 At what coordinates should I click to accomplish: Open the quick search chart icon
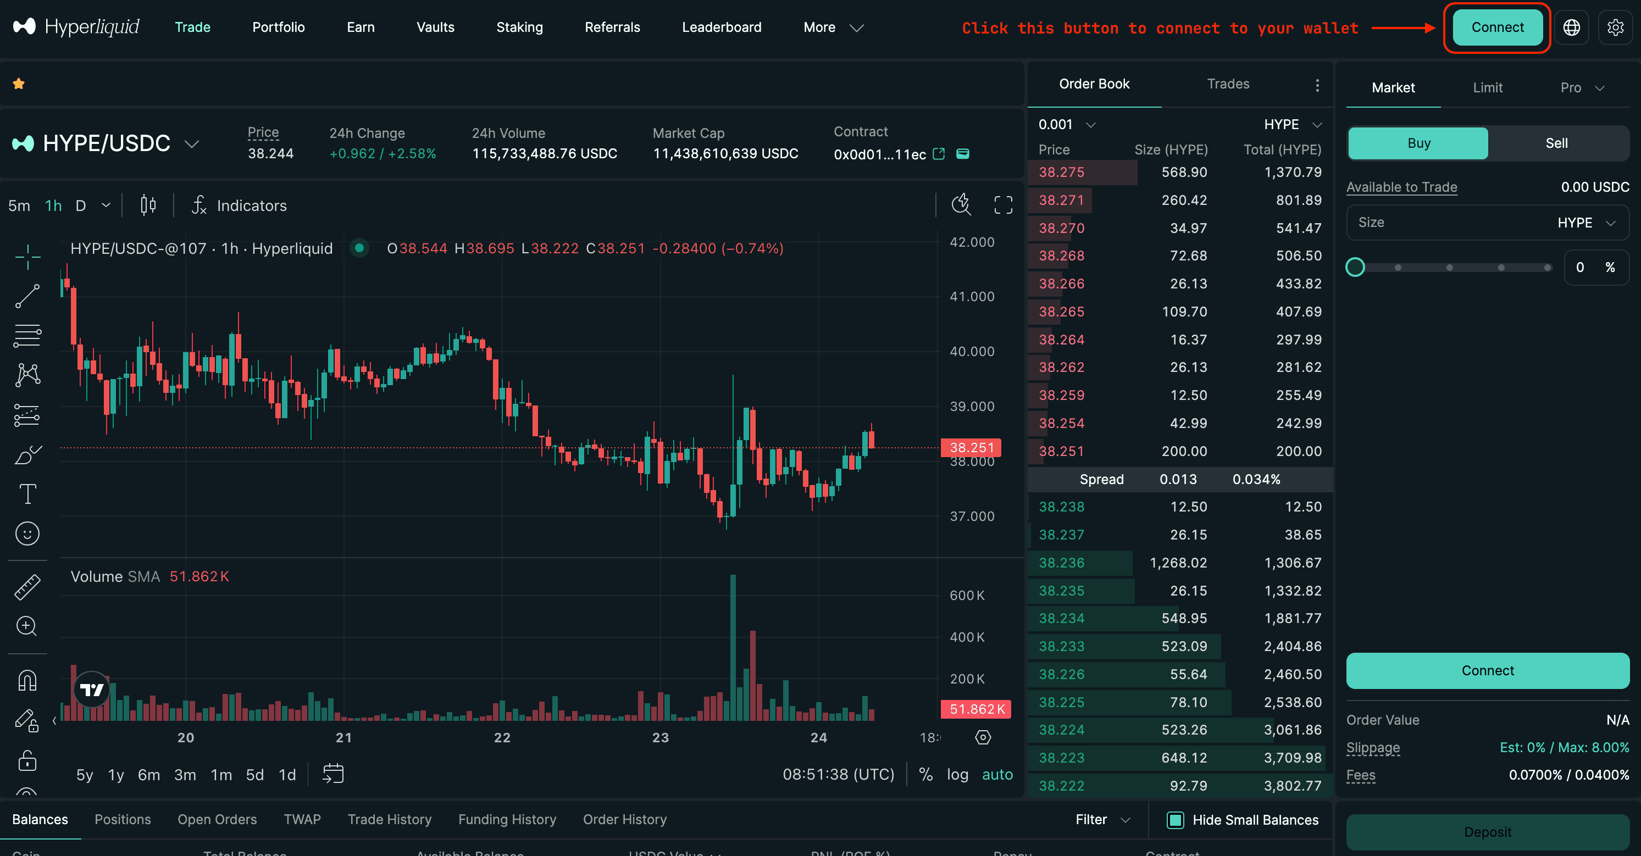coord(961,204)
